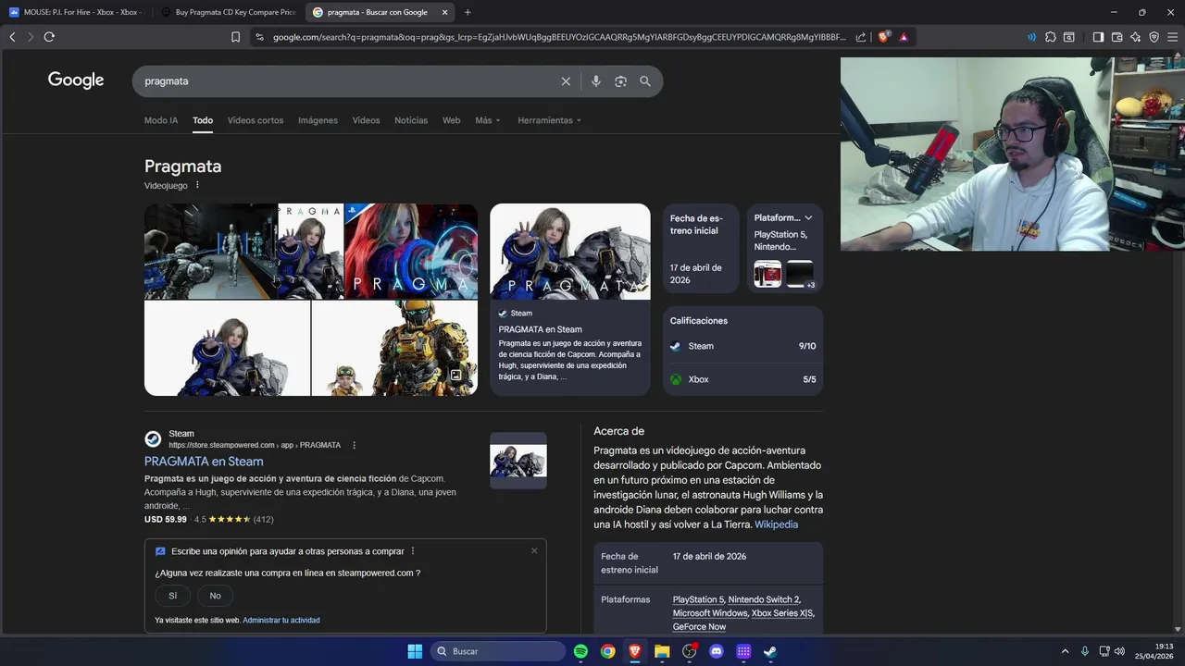
Task: Submit search with magnifying glass icon
Action: pyautogui.click(x=645, y=81)
